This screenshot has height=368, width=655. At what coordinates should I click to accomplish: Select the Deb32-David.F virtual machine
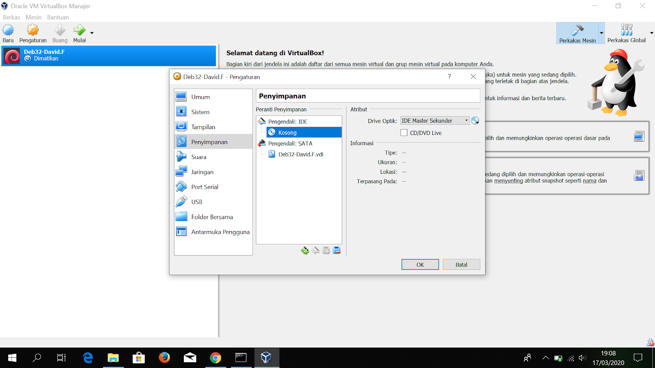click(109, 55)
